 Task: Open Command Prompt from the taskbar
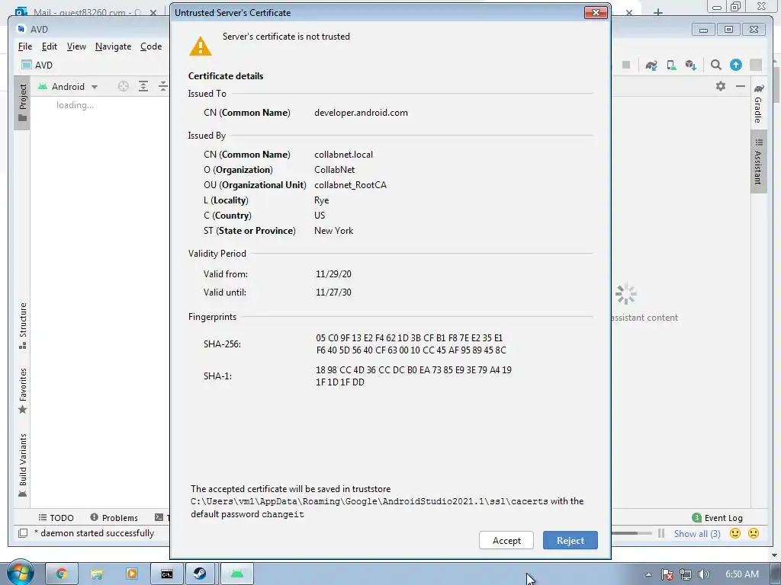(x=167, y=574)
